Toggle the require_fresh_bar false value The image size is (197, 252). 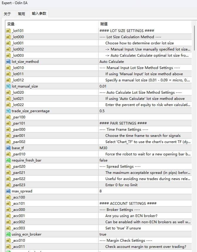[103, 160]
